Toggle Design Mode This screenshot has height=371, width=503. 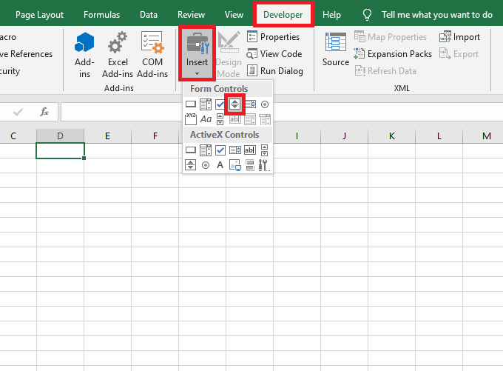point(229,55)
